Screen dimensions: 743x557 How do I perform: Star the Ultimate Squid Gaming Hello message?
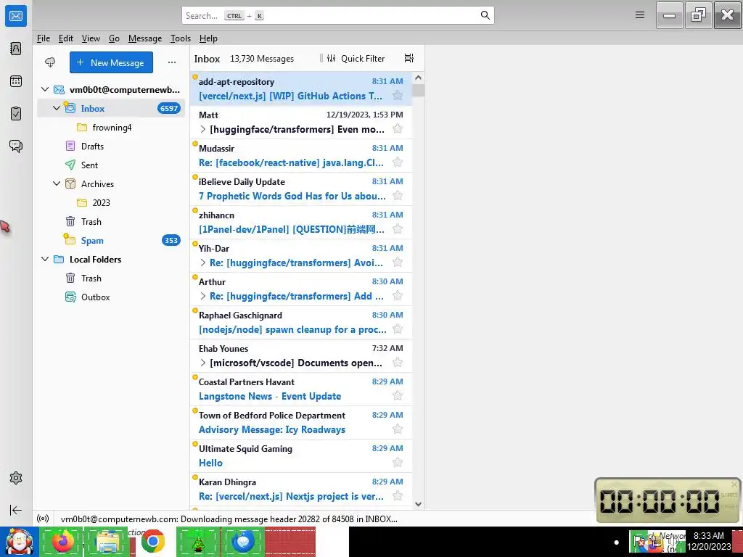click(x=398, y=463)
